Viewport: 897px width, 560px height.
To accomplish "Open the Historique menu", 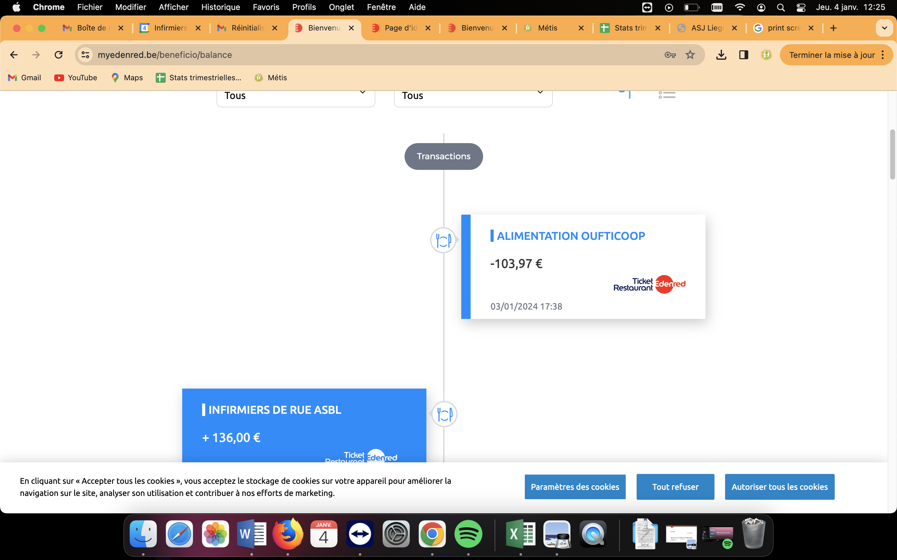I will click(221, 7).
